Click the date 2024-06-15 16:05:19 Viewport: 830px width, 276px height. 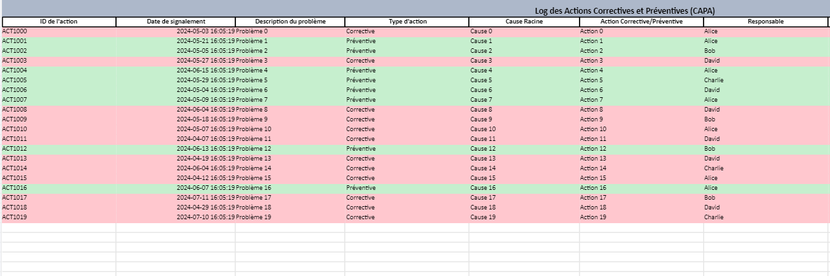point(205,70)
